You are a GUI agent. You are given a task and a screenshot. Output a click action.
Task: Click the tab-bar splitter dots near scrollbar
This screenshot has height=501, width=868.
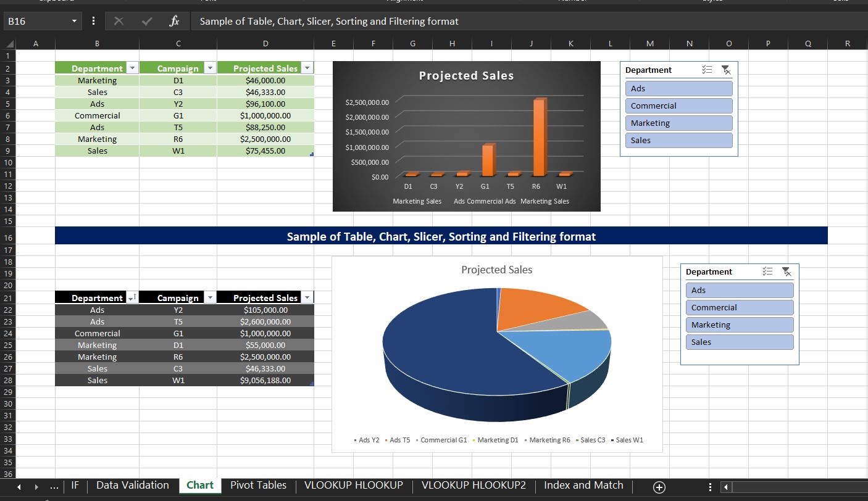(x=711, y=487)
